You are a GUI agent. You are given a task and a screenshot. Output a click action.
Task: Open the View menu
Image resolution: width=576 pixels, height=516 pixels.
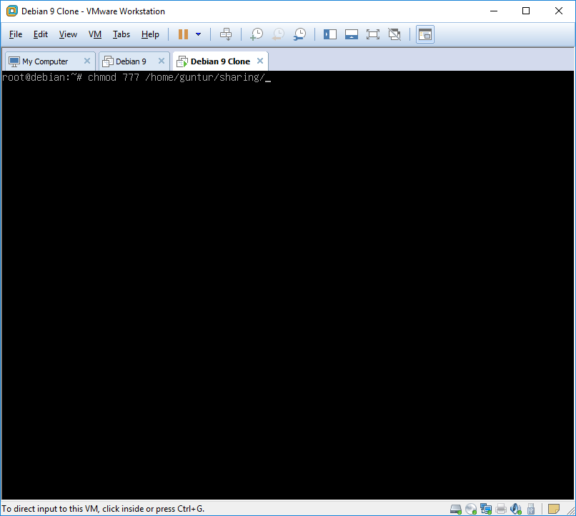[68, 34]
